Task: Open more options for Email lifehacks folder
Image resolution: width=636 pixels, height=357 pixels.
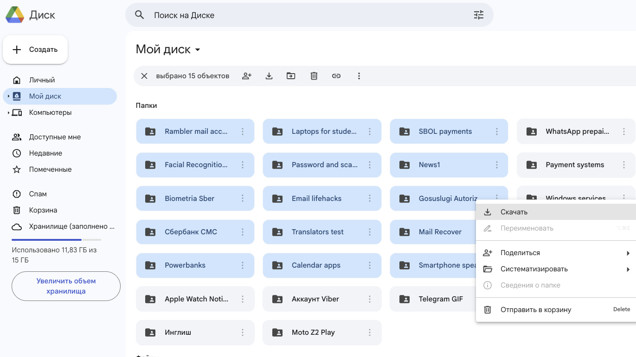Action: pos(370,198)
